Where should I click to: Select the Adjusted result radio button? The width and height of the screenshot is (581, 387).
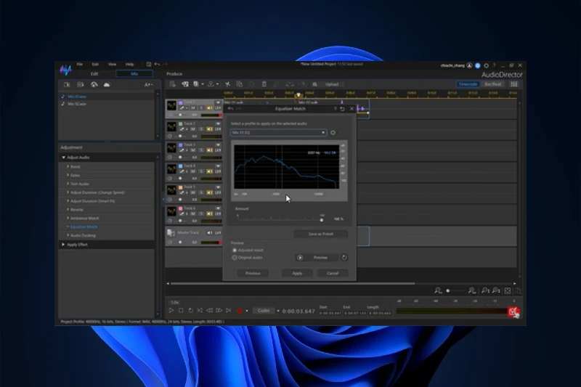[234, 250]
